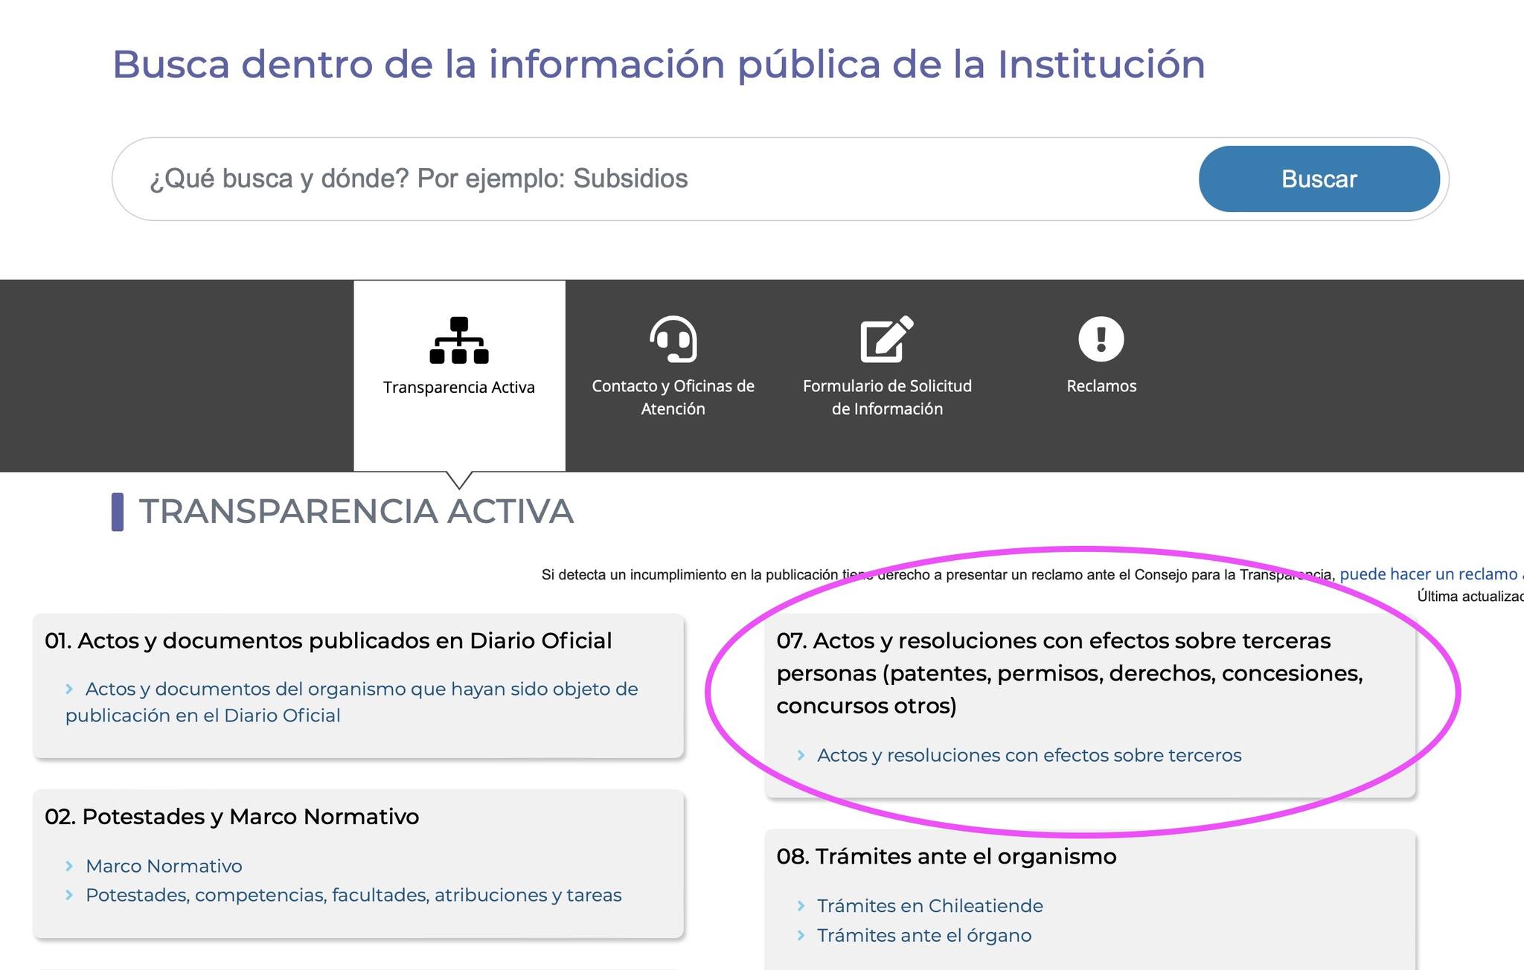Click chevron beside Trámites ante el órgano
The image size is (1524, 970).
point(801,936)
